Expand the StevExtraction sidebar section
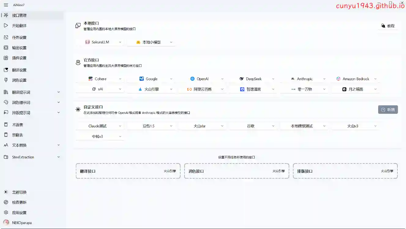 pyautogui.click(x=58, y=157)
